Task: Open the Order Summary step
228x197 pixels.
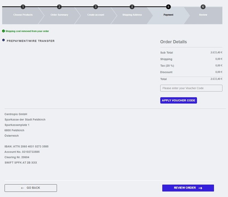Action: [x=59, y=15]
